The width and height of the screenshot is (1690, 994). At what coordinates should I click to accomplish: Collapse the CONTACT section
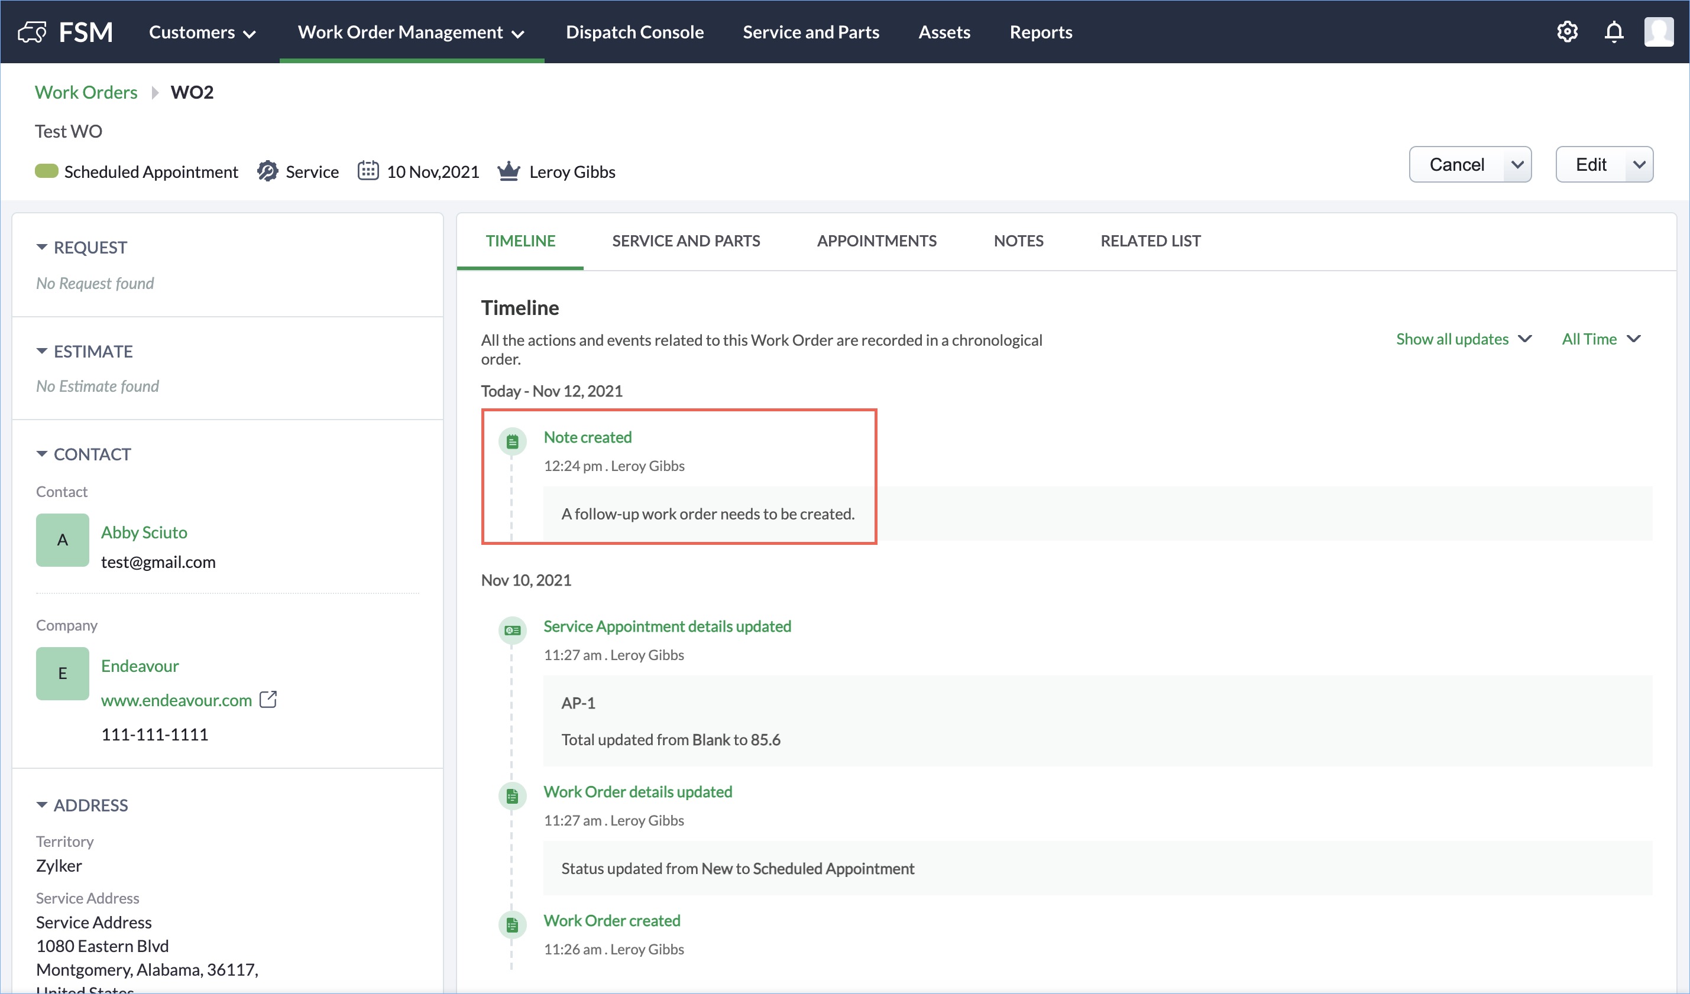tap(41, 454)
